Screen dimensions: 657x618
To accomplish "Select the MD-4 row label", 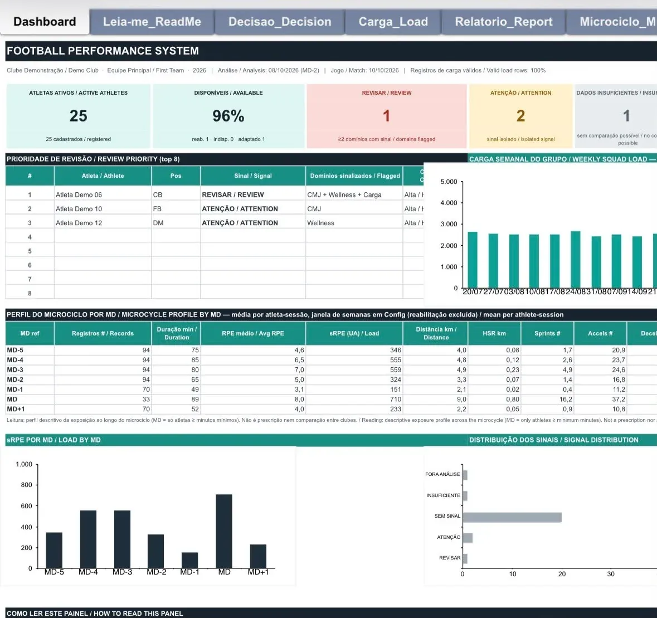I will pyautogui.click(x=30, y=360).
